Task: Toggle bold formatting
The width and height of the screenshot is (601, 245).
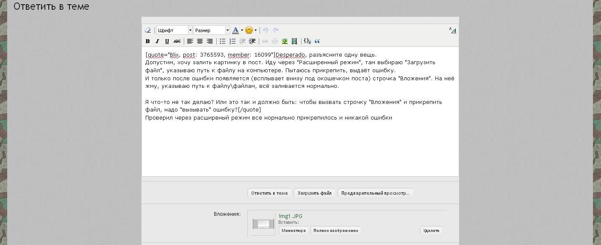Action: tap(148, 41)
